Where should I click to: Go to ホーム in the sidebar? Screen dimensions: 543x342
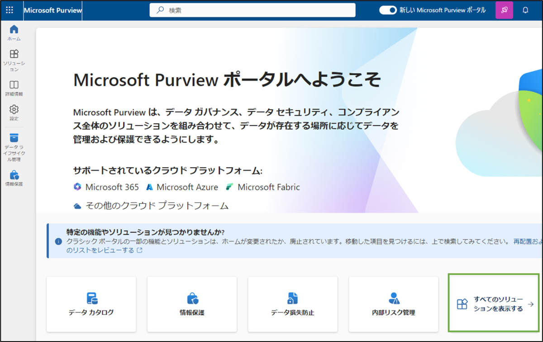(14, 33)
